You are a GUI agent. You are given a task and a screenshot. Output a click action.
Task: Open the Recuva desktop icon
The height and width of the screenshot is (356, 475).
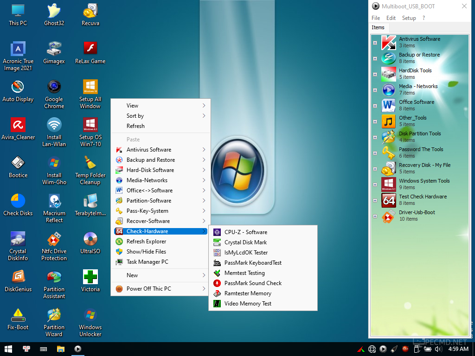pos(90,15)
